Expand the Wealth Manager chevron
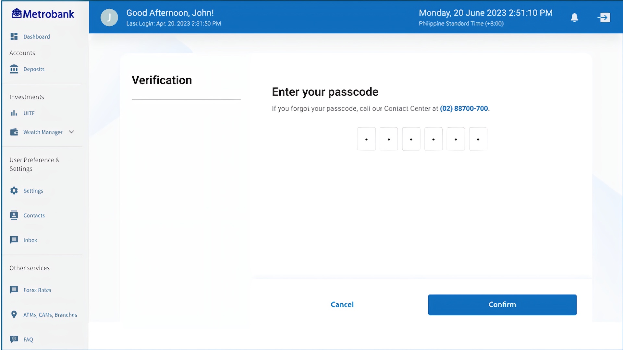Image resolution: width=623 pixels, height=350 pixels. [72, 132]
